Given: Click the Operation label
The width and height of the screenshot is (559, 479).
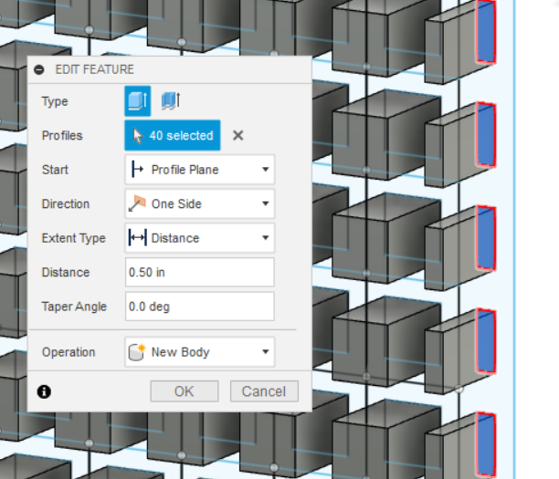Looking at the screenshot, I should 69,352.
